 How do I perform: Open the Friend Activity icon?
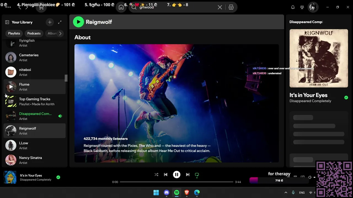(x=302, y=7)
